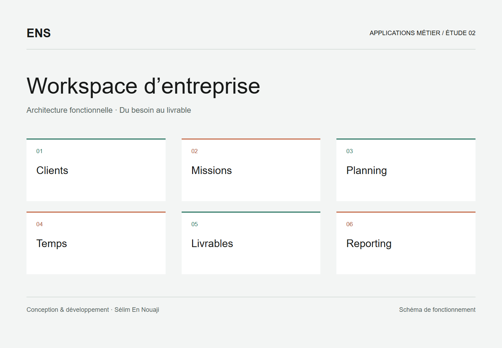The height and width of the screenshot is (348, 502).
Task: Open the Missions card
Action: pos(251,170)
